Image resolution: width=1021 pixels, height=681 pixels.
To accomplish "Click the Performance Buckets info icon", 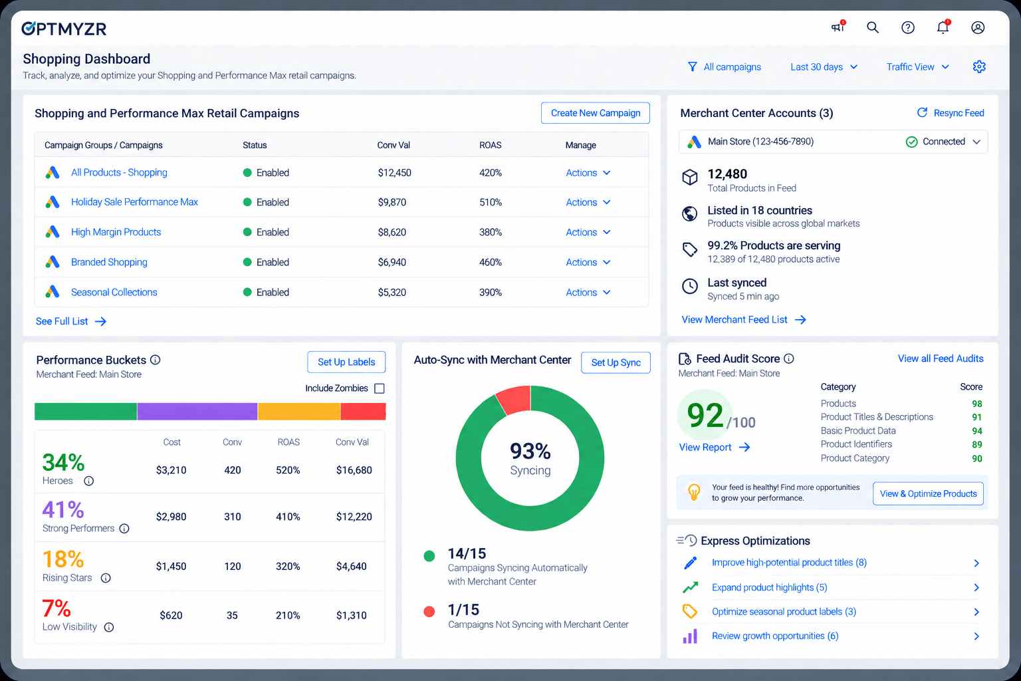I will pyautogui.click(x=156, y=360).
